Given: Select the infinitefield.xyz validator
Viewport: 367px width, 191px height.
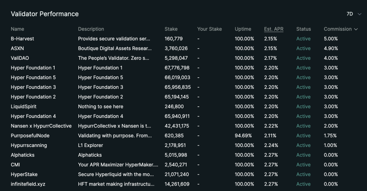Looking at the screenshot, I should (x=28, y=184).
